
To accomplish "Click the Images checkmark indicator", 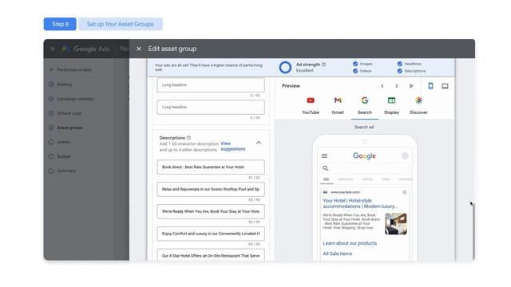I will click(x=355, y=64).
